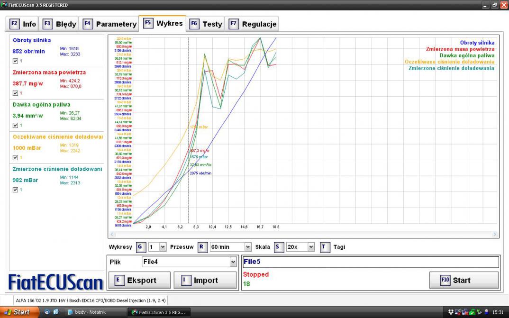The height and width of the screenshot is (318, 509).
Task: Click the G key icon beside Wykresy
Action: tap(141, 247)
